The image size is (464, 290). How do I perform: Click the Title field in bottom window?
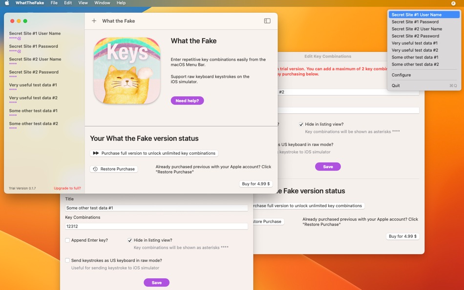coord(156,208)
